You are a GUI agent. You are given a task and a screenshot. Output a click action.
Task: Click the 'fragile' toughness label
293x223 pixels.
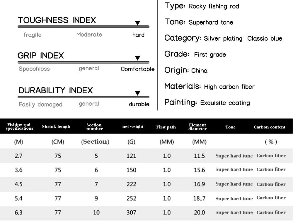coord(33,35)
